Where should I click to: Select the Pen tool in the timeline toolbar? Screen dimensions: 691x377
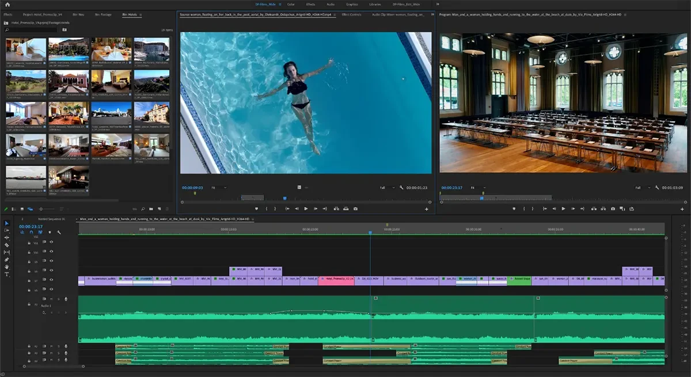[x=7, y=260]
